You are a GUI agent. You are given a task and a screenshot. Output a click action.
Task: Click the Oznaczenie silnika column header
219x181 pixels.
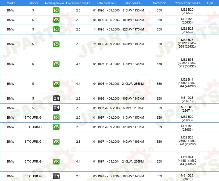click(x=187, y=3)
